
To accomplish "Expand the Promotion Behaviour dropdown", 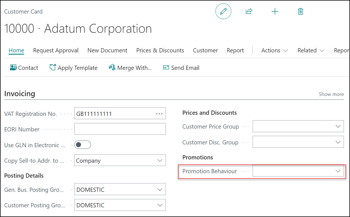I will point(338,171).
